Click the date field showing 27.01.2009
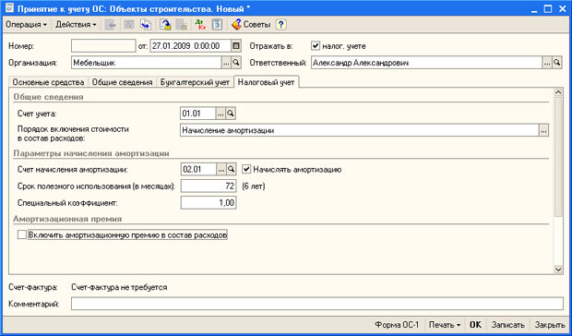The height and width of the screenshot is (336, 572). pyautogui.click(x=190, y=46)
